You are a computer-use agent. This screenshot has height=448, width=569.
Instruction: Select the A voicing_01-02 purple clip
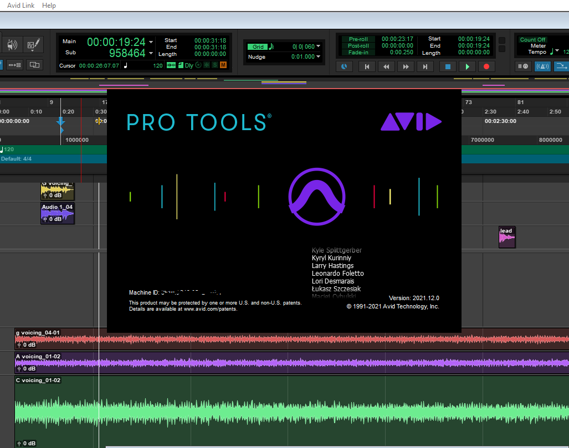coord(292,363)
